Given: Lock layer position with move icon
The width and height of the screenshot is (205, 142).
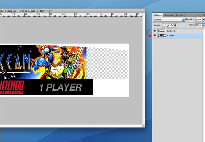Looking at the screenshot, I should coord(172,25).
